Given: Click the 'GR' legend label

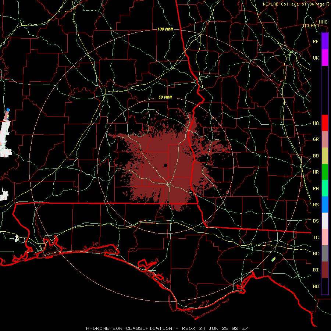Looking at the screenshot, I should click(x=316, y=139).
